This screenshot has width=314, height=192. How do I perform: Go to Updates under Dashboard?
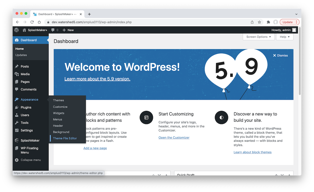(x=21, y=55)
